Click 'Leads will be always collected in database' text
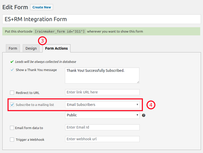The image size is (203, 153). 45,62
